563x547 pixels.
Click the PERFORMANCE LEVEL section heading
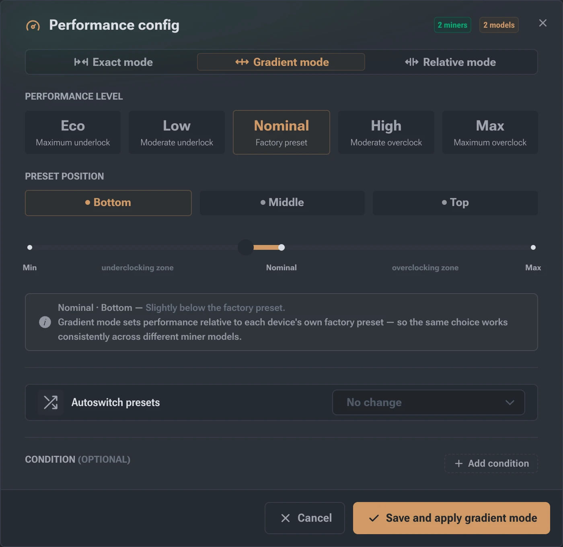point(74,96)
